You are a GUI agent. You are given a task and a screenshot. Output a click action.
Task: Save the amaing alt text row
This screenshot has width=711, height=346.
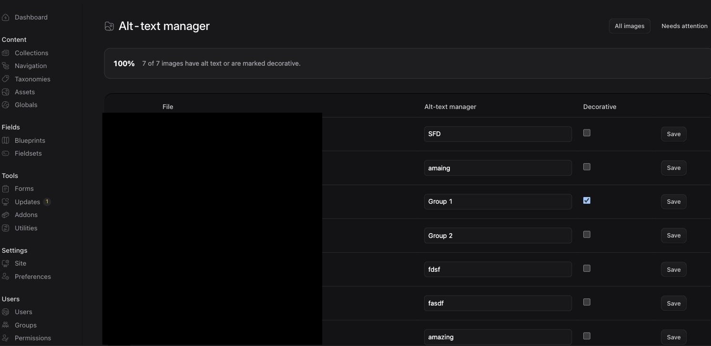[673, 168]
